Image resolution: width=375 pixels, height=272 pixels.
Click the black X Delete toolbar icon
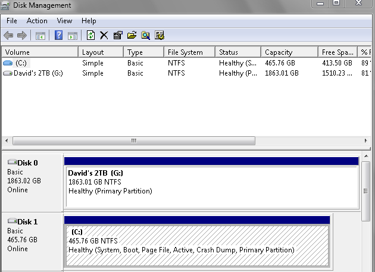point(104,35)
